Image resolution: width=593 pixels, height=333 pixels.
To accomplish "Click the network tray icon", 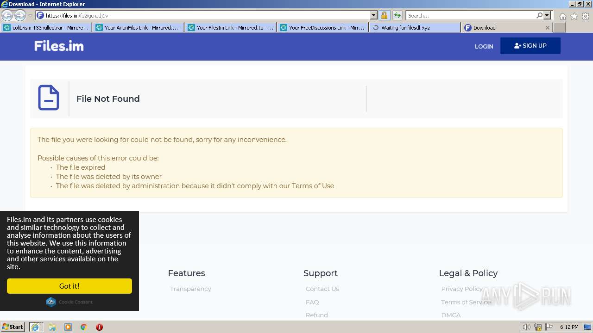I will point(538,327).
